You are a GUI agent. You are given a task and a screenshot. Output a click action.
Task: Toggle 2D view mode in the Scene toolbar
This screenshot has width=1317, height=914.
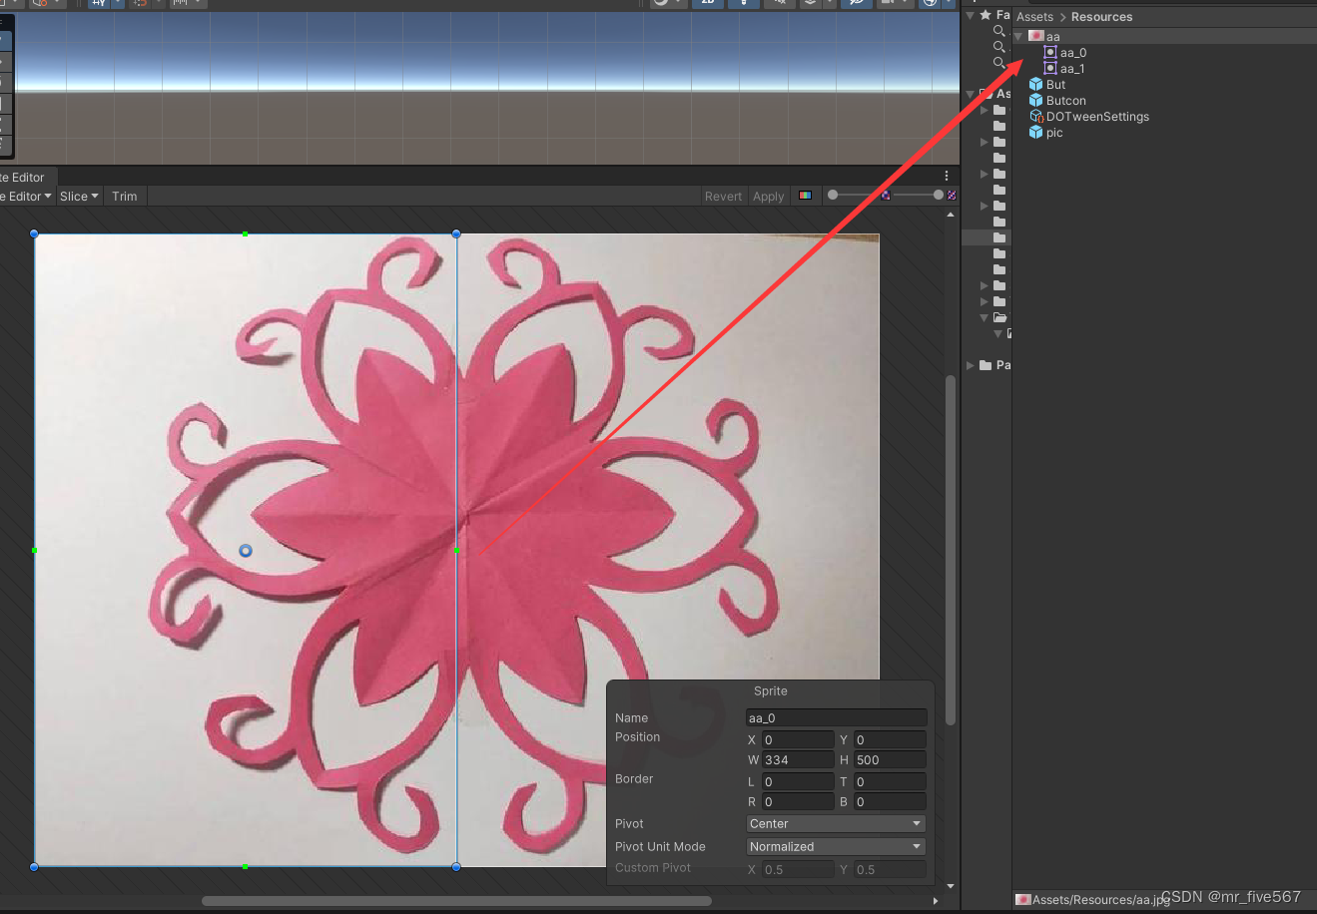point(708,4)
